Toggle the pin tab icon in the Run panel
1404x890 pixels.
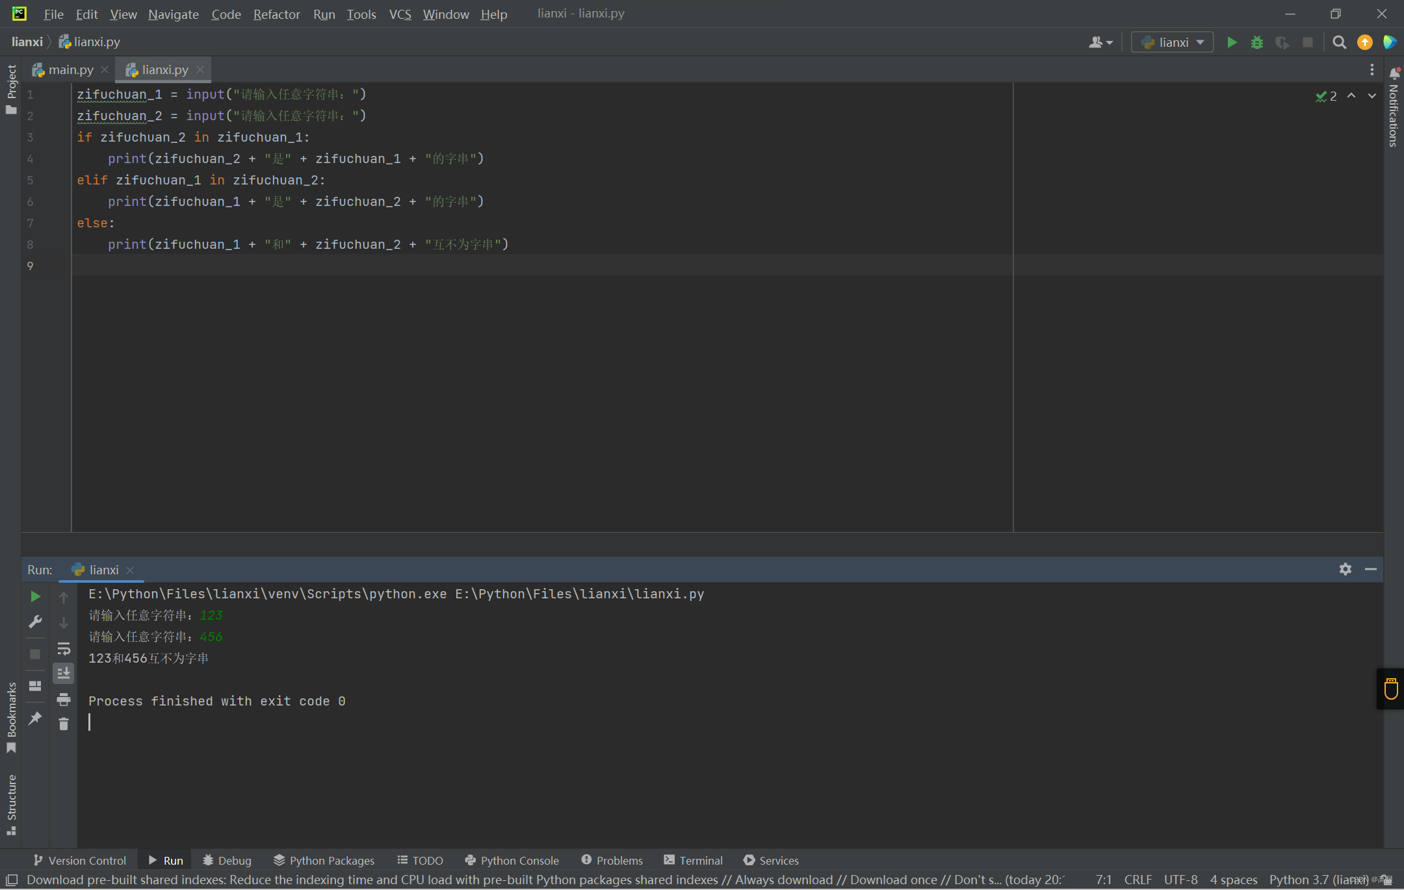[x=35, y=718]
